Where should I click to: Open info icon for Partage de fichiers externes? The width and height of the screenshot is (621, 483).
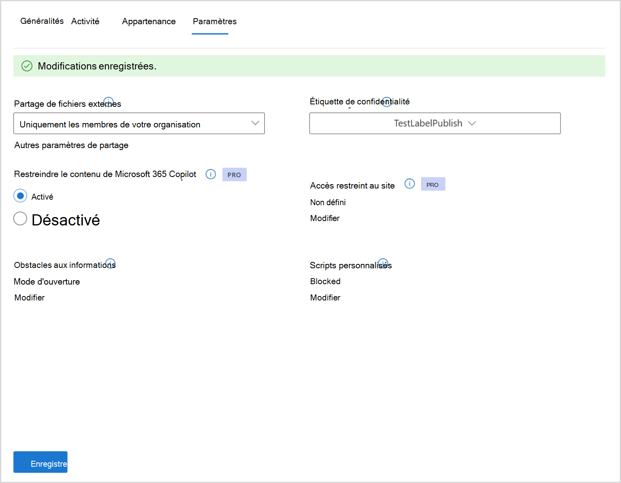pos(109,102)
